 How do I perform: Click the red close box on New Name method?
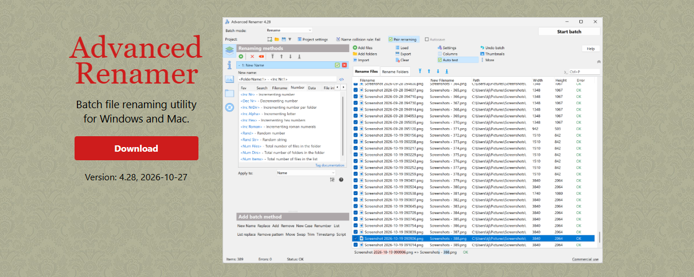click(x=345, y=65)
